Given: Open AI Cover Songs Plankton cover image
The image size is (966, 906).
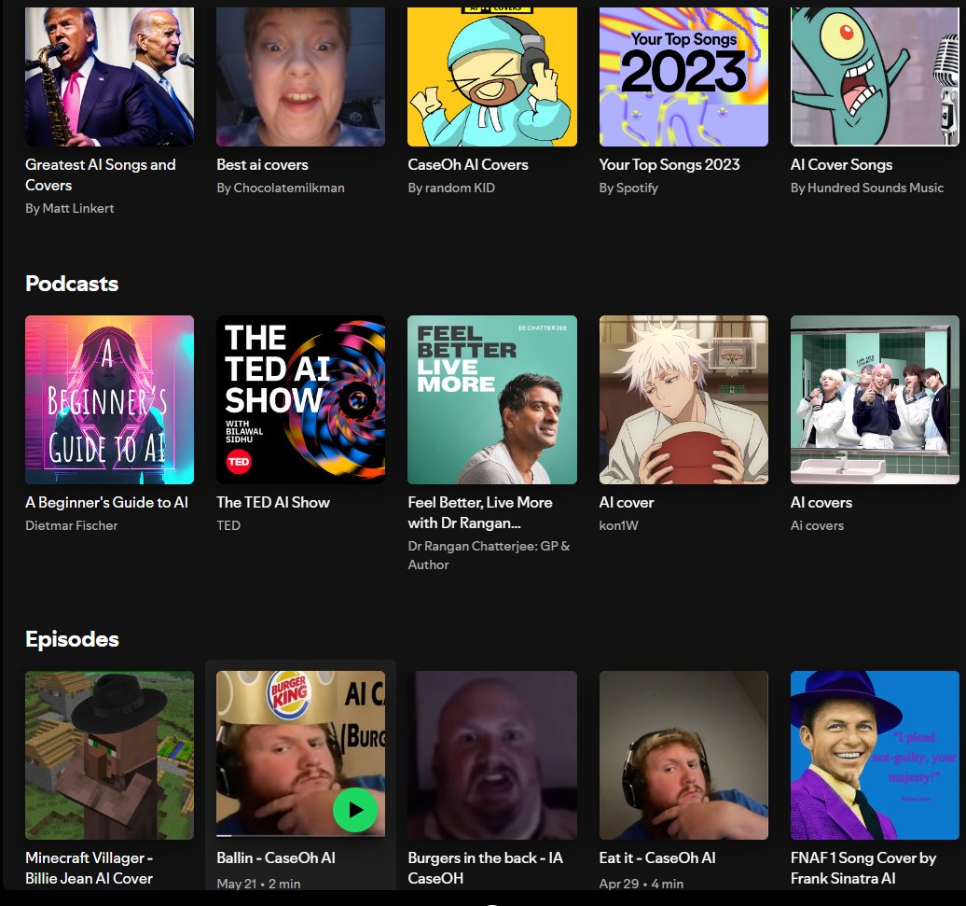Looking at the screenshot, I should click(875, 77).
